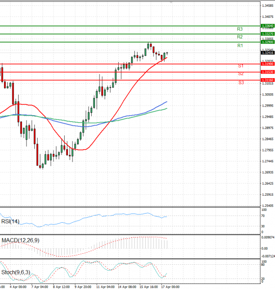Click the S3 support label
The image size is (275, 289).
(x=241, y=82)
